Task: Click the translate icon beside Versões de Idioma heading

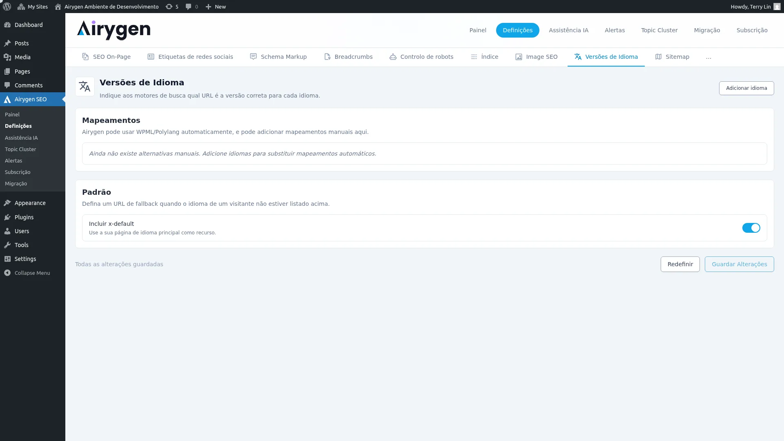Action: 85,87
